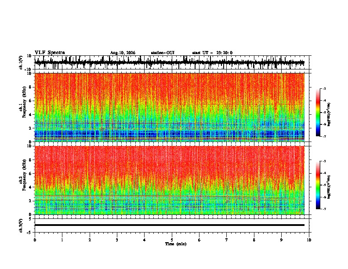
Task: Click the "-7" label below the ch.2 color bar
Action: pos(324,209)
